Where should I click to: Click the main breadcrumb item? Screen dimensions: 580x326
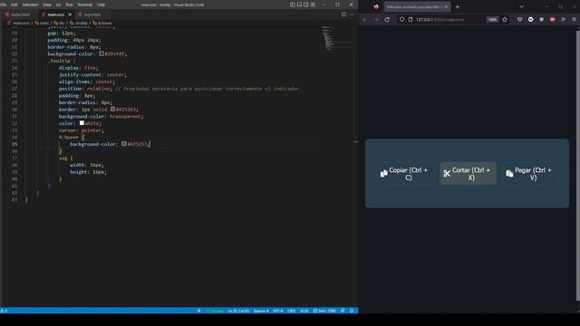point(42,23)
